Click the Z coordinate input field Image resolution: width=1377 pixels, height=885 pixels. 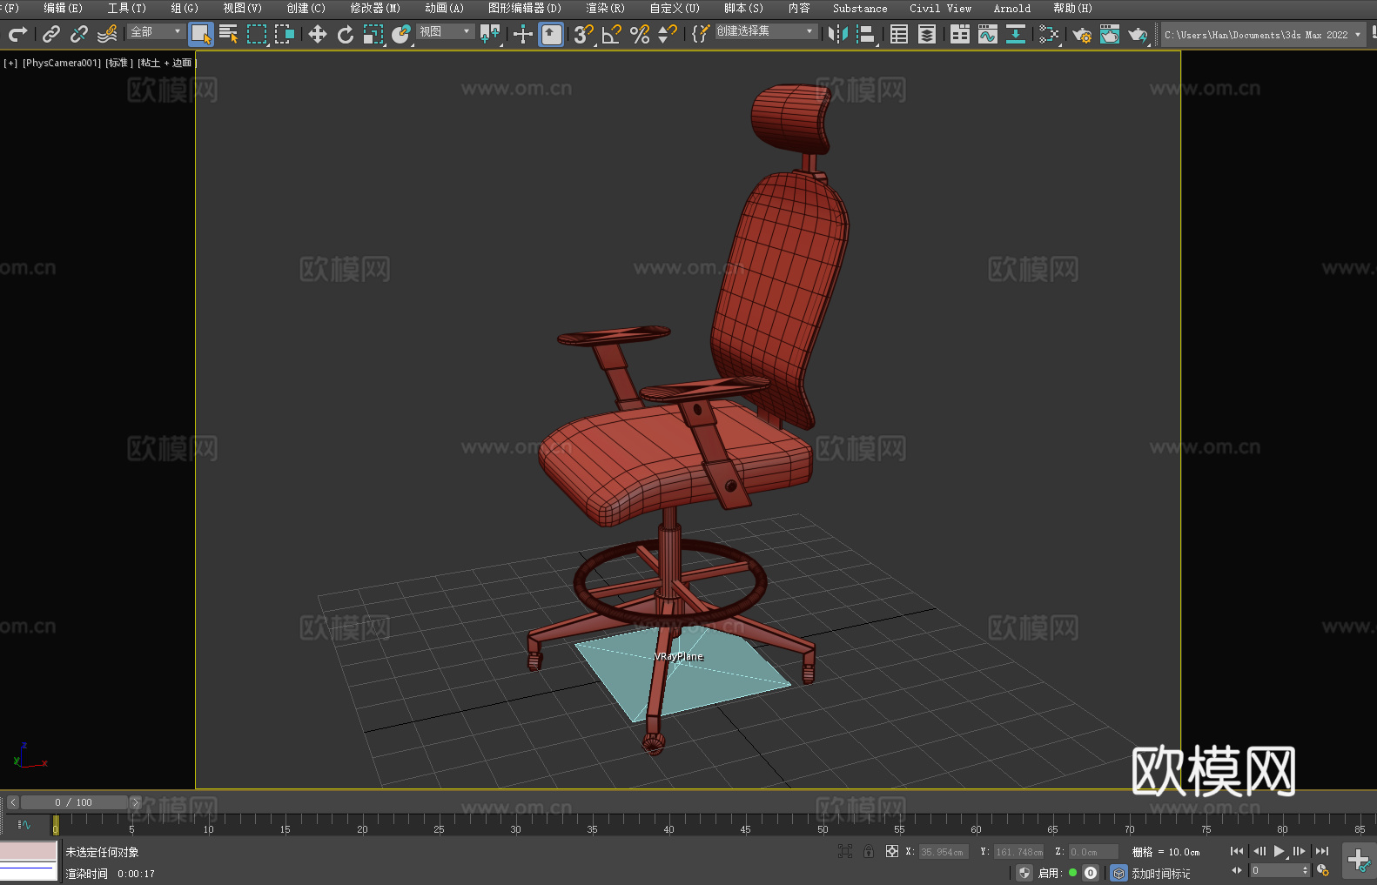[1093, 852]
